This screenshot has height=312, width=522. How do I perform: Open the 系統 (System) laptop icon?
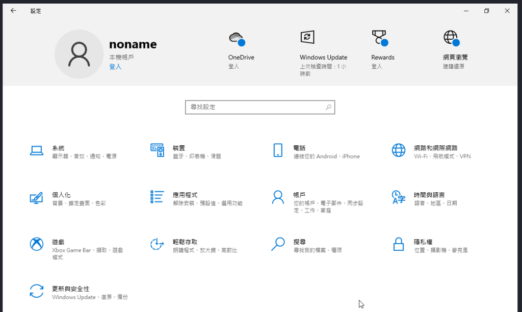[x=37, y=150]
